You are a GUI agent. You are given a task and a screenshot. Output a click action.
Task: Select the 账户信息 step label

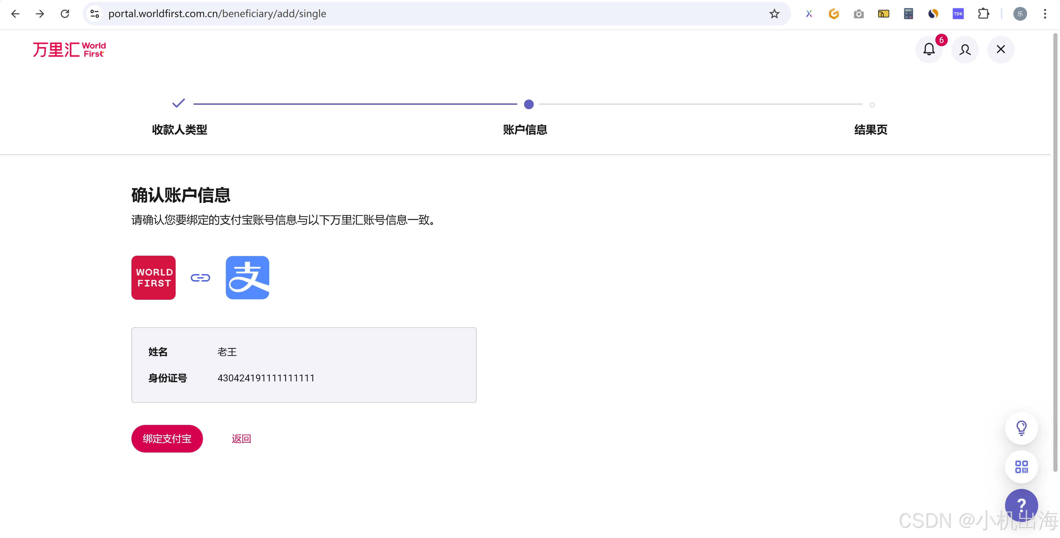point(525,129)
